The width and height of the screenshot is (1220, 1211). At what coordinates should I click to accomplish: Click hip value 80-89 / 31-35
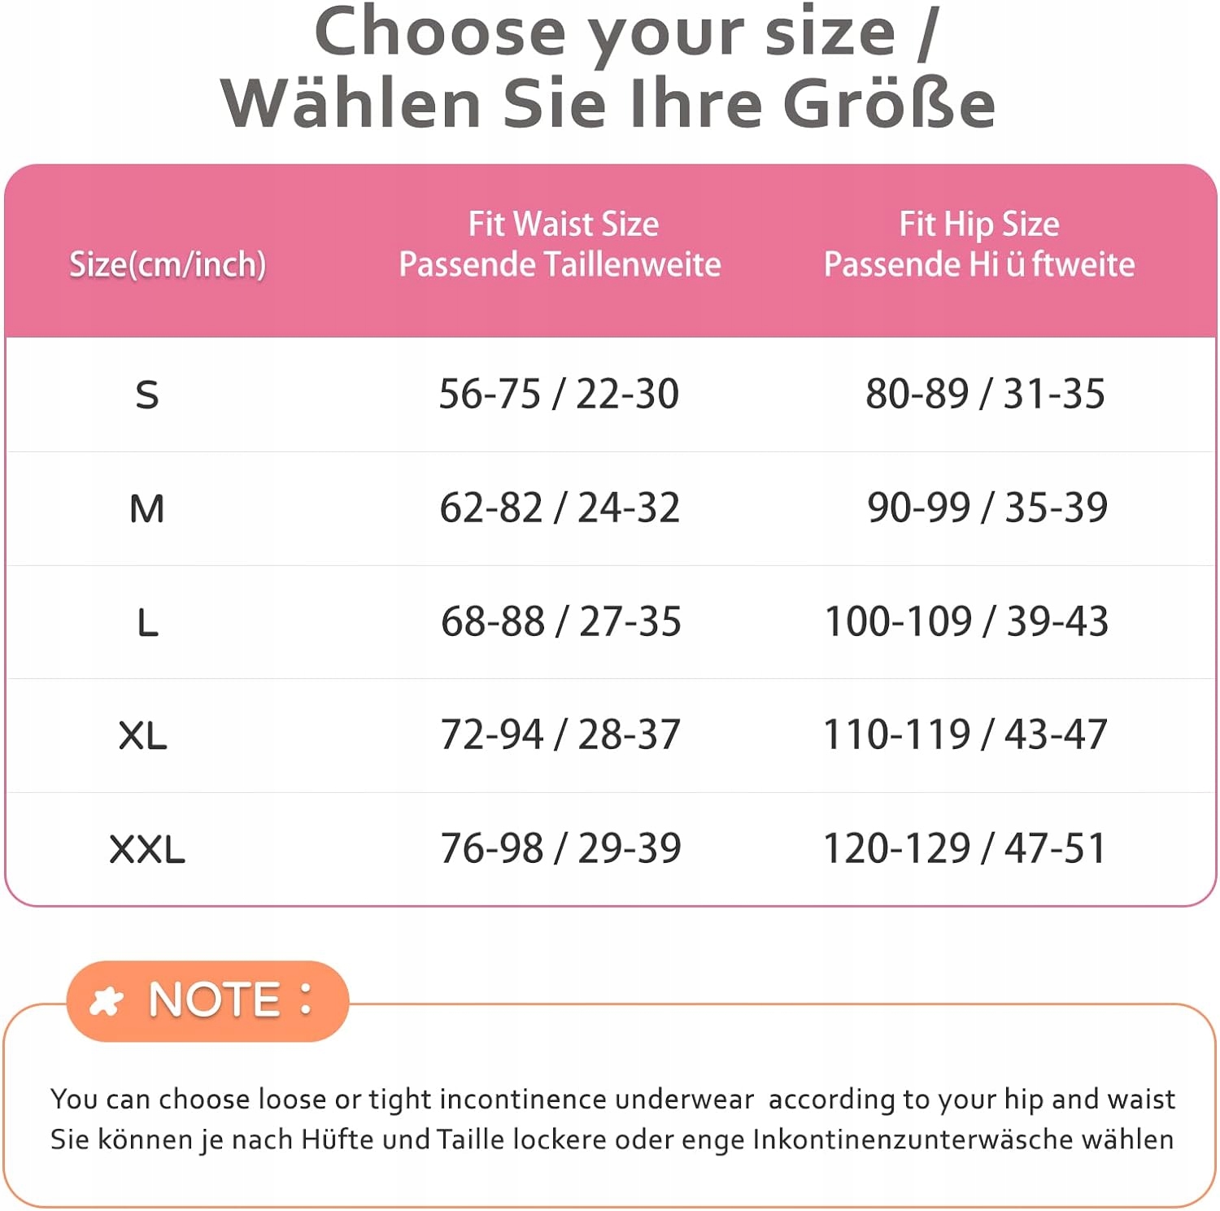click(x=985, y=394)
